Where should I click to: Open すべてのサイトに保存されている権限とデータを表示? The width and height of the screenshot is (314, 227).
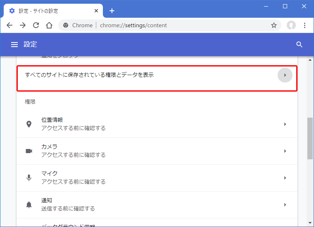(x=90, y=75)
